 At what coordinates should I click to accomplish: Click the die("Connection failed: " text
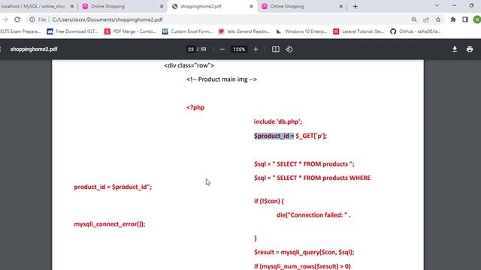pos(313,215)
